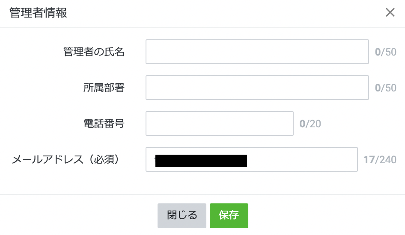Click the 管理者の氏名 label
This screenshot has height=235, width=405.
coord(94,52)
